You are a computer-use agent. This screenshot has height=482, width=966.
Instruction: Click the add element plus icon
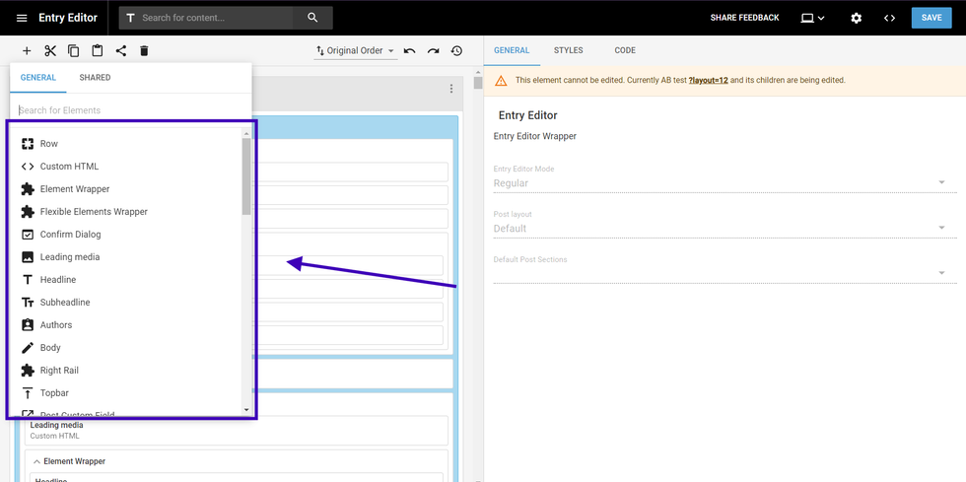[27, 51]
